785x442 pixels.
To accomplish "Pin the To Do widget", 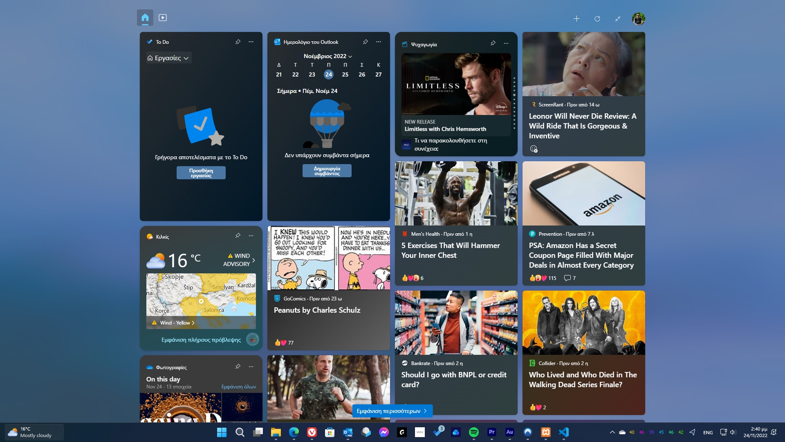I will point(238,42).
